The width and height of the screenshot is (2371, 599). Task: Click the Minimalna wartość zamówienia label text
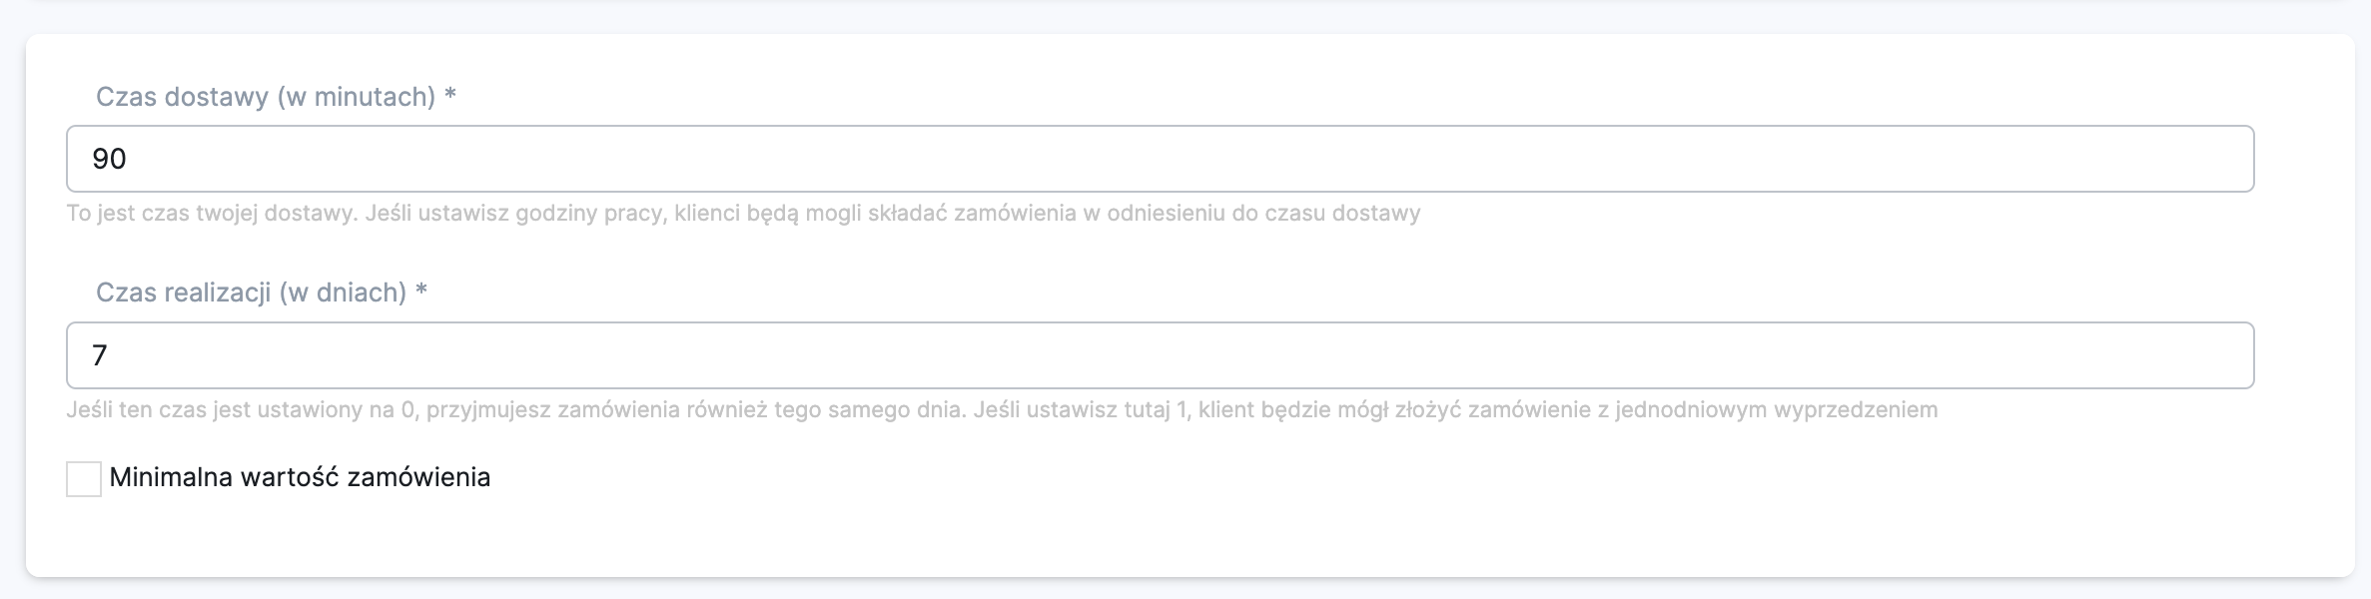pos(300,477)
